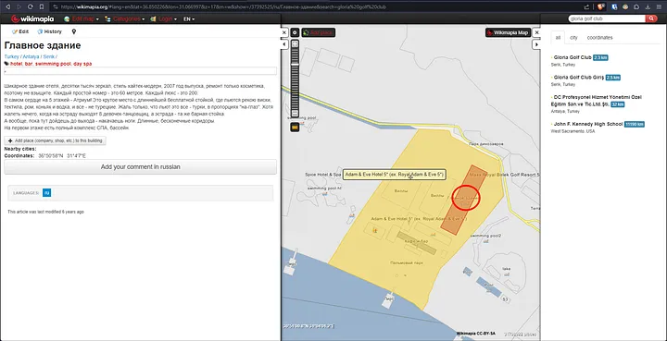Open the EN language dropdown
Screen dimensions: 667x341
coord(189,19)
